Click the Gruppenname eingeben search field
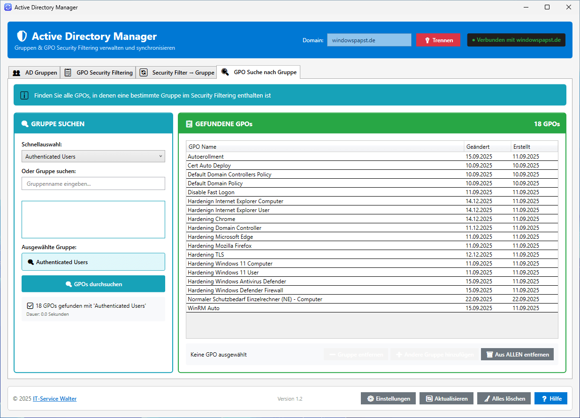 coord(93,183)
